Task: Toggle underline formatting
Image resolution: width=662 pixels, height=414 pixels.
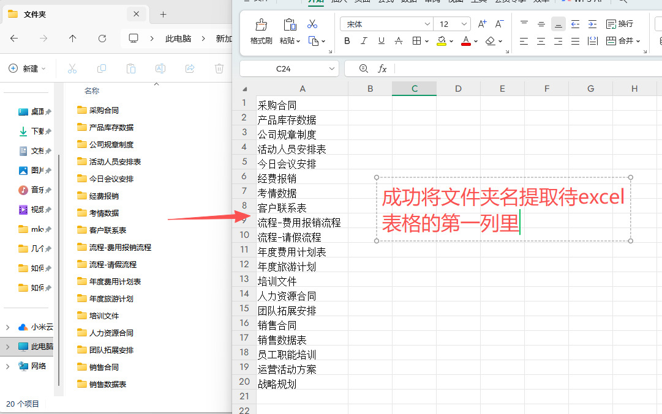Action: [382, 41]
